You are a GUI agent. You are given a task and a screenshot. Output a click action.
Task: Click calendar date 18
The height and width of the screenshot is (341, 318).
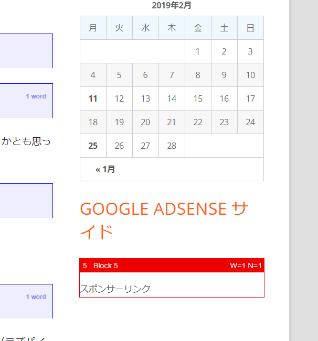coord(93,122)
